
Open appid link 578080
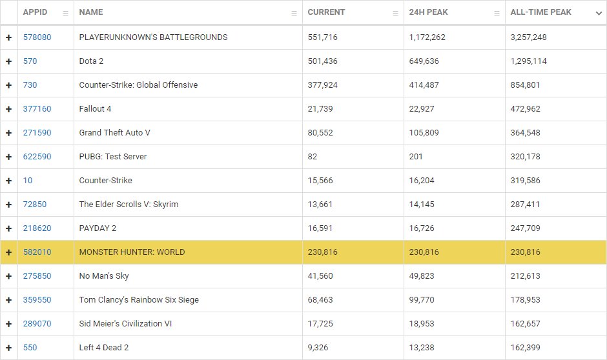pos(37,37)
